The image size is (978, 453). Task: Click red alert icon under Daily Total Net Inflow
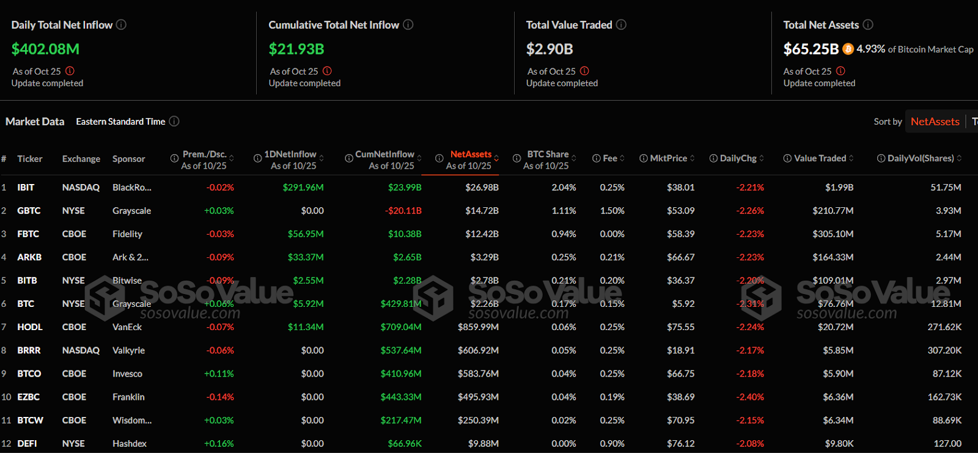[x=70, y=71]
